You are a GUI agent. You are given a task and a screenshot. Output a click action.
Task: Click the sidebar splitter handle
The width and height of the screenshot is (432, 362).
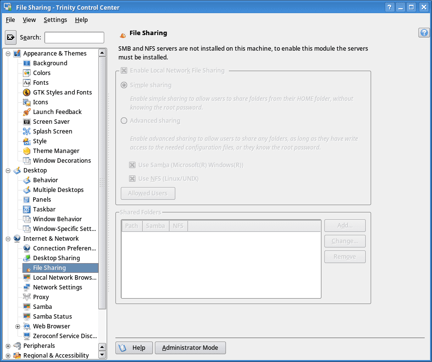tap(109, 193)
